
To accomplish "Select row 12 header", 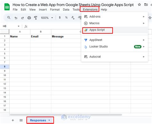I will point(4,84).
